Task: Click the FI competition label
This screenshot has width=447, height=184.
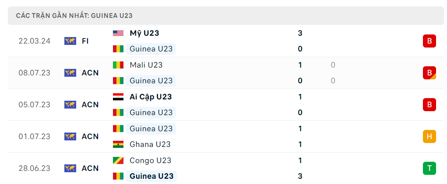Action: (x=85, y=41)
